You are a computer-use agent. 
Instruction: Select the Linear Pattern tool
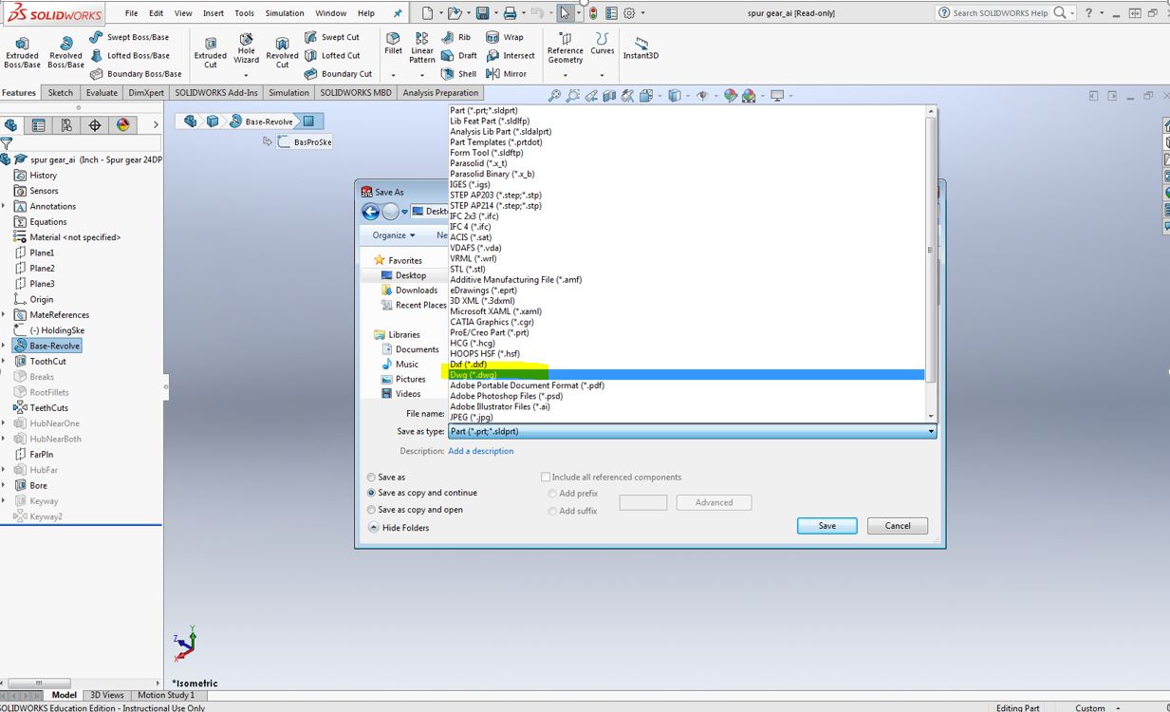(x=422, y=47)
